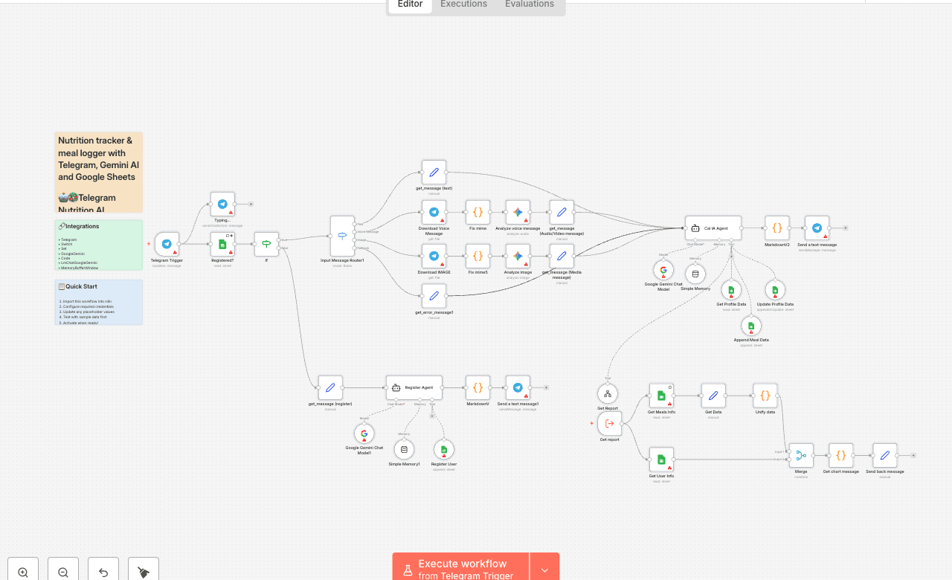Open the Simple Memory1 node

point(404,449)
